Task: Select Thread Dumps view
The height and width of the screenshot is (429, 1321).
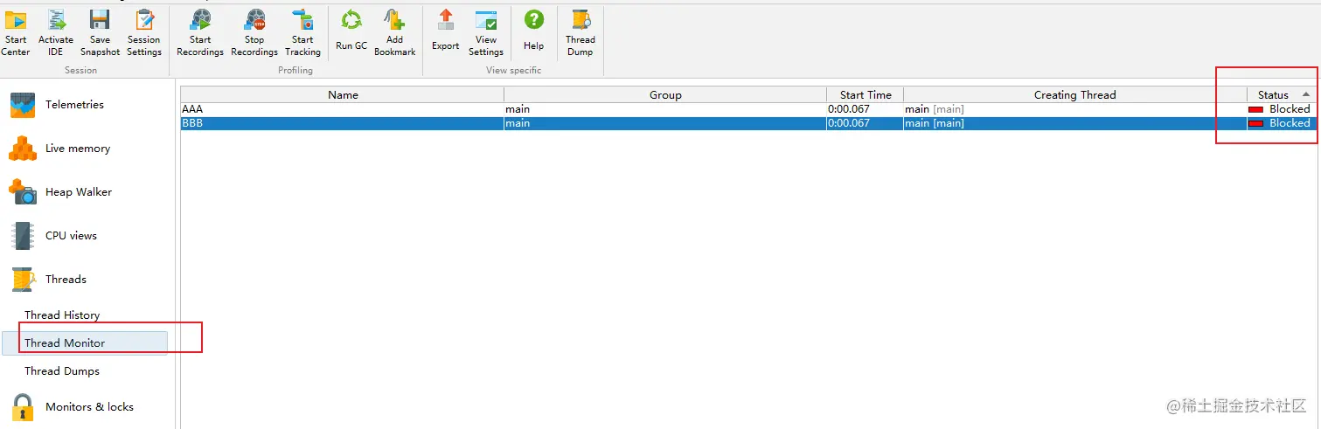Action: [62, 371]
